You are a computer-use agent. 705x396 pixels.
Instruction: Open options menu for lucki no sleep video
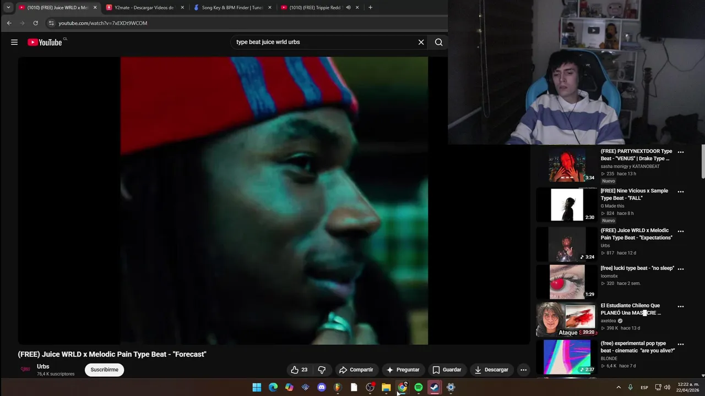point(681,269)
